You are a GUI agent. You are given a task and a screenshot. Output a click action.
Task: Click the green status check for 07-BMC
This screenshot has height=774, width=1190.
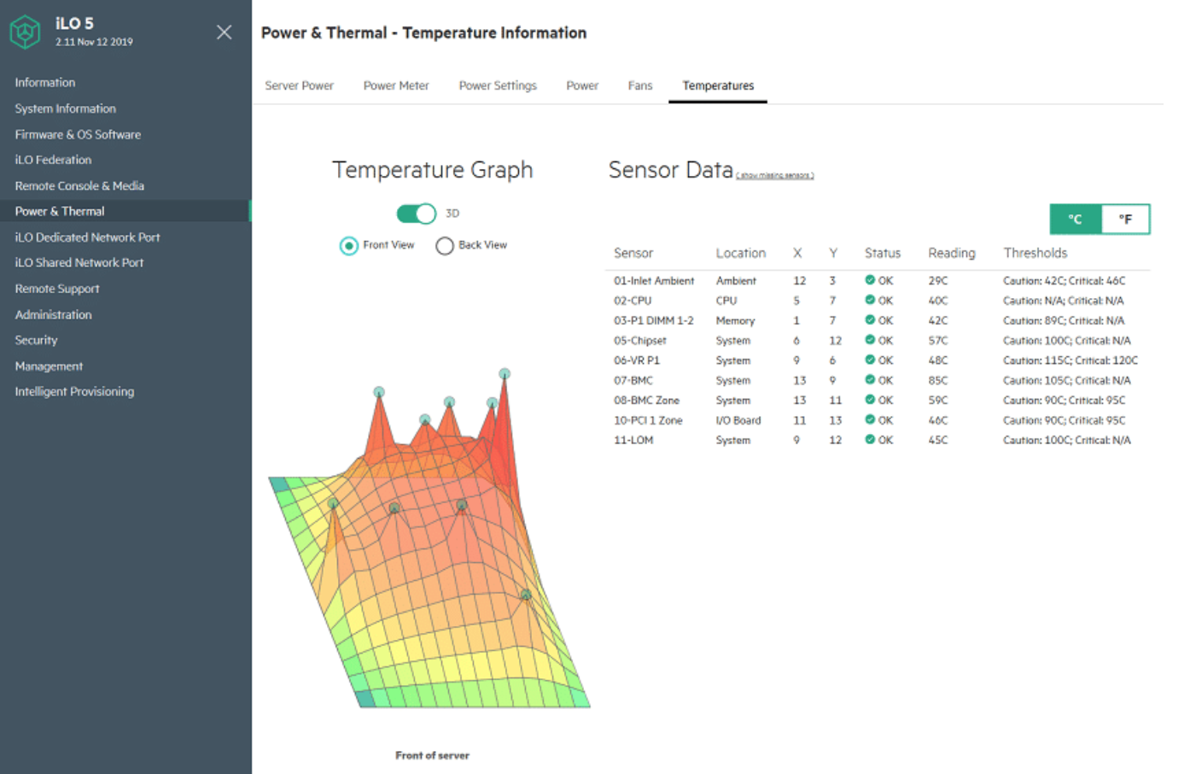(870, 380)
